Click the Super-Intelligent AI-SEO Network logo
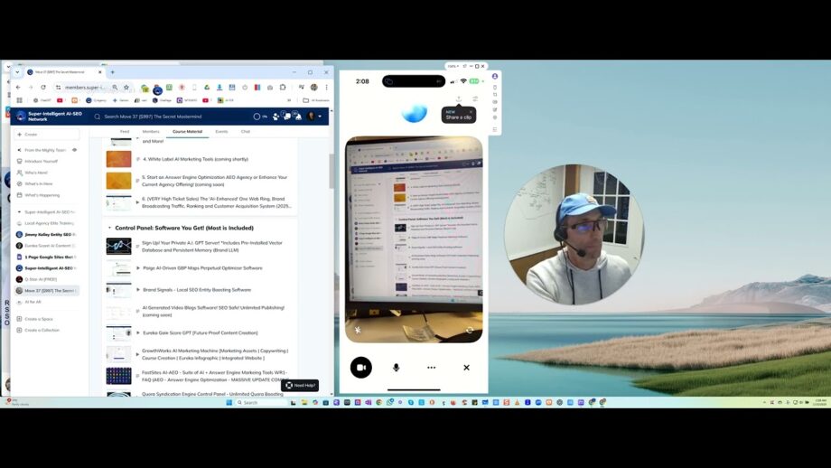Screen dimensions: 831x468 tap(21, 116)
